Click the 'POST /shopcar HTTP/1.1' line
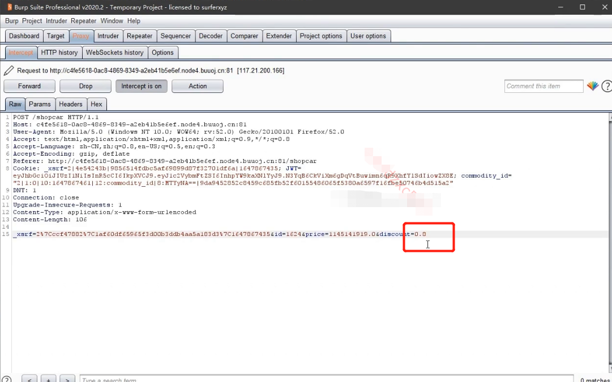612x382 pixels. click(56, 117)
